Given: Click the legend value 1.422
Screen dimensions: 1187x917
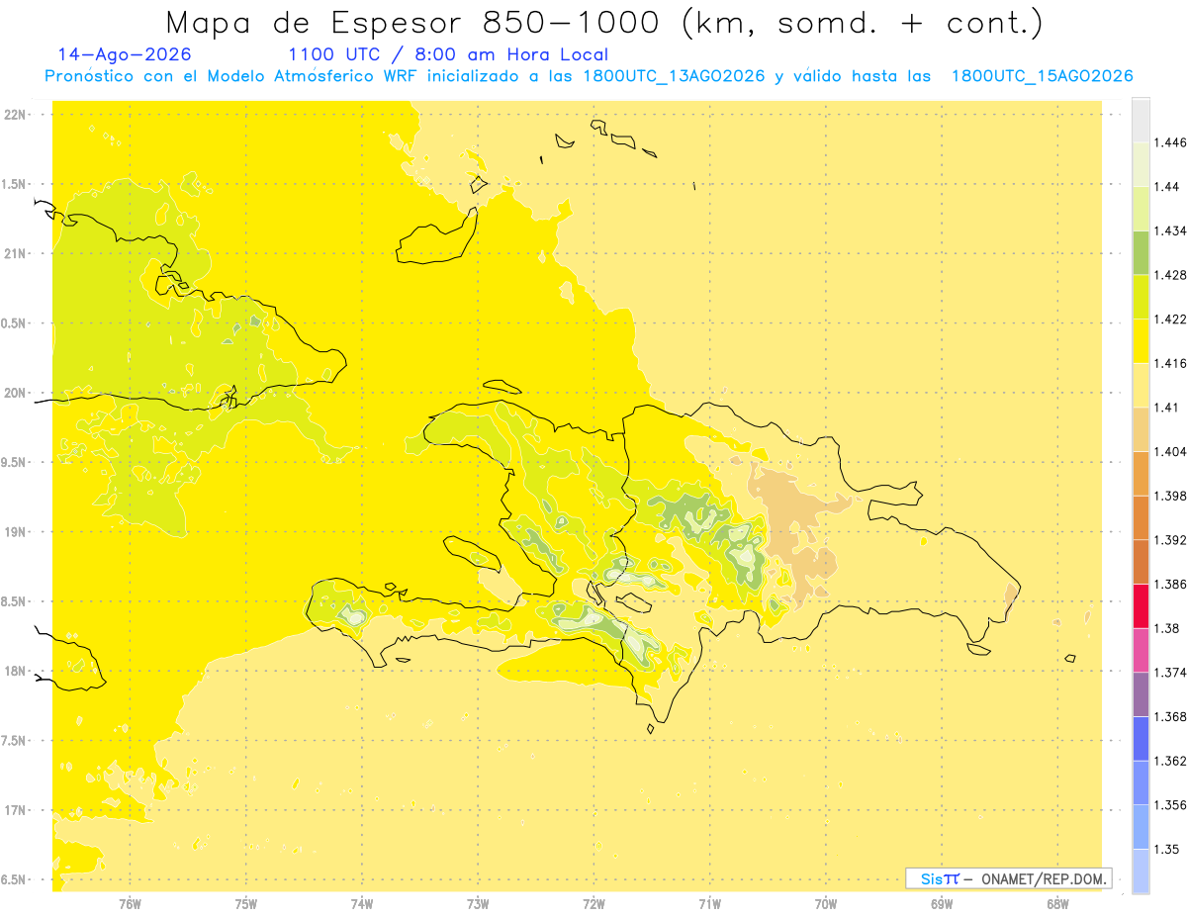Looking at the screenshot, I should (x=1171, y=320).
